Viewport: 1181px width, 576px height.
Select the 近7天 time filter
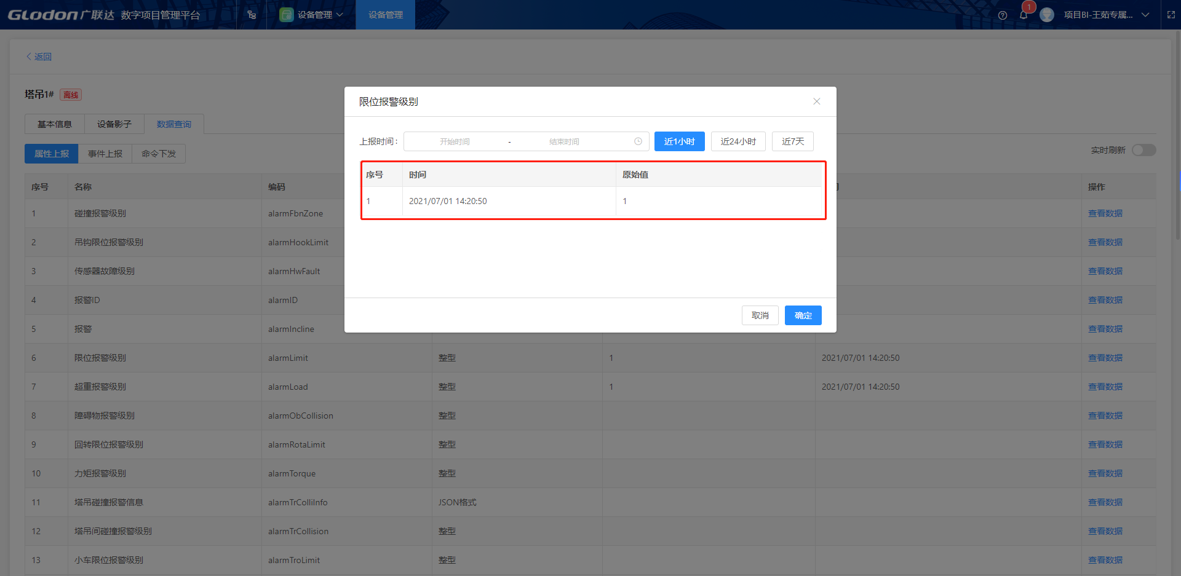pos(792,141)
